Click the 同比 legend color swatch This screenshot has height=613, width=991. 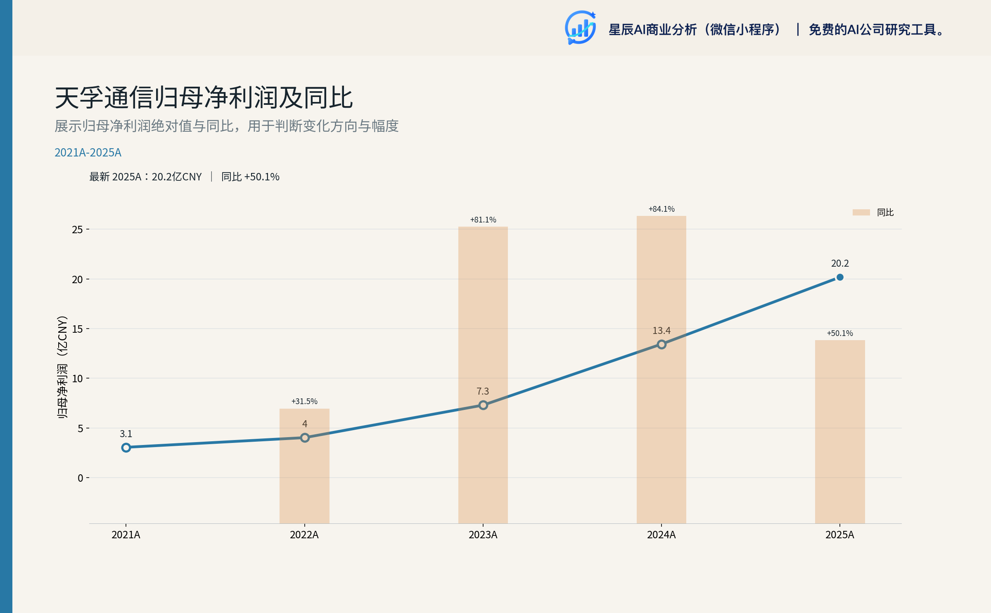pos(861,212)
